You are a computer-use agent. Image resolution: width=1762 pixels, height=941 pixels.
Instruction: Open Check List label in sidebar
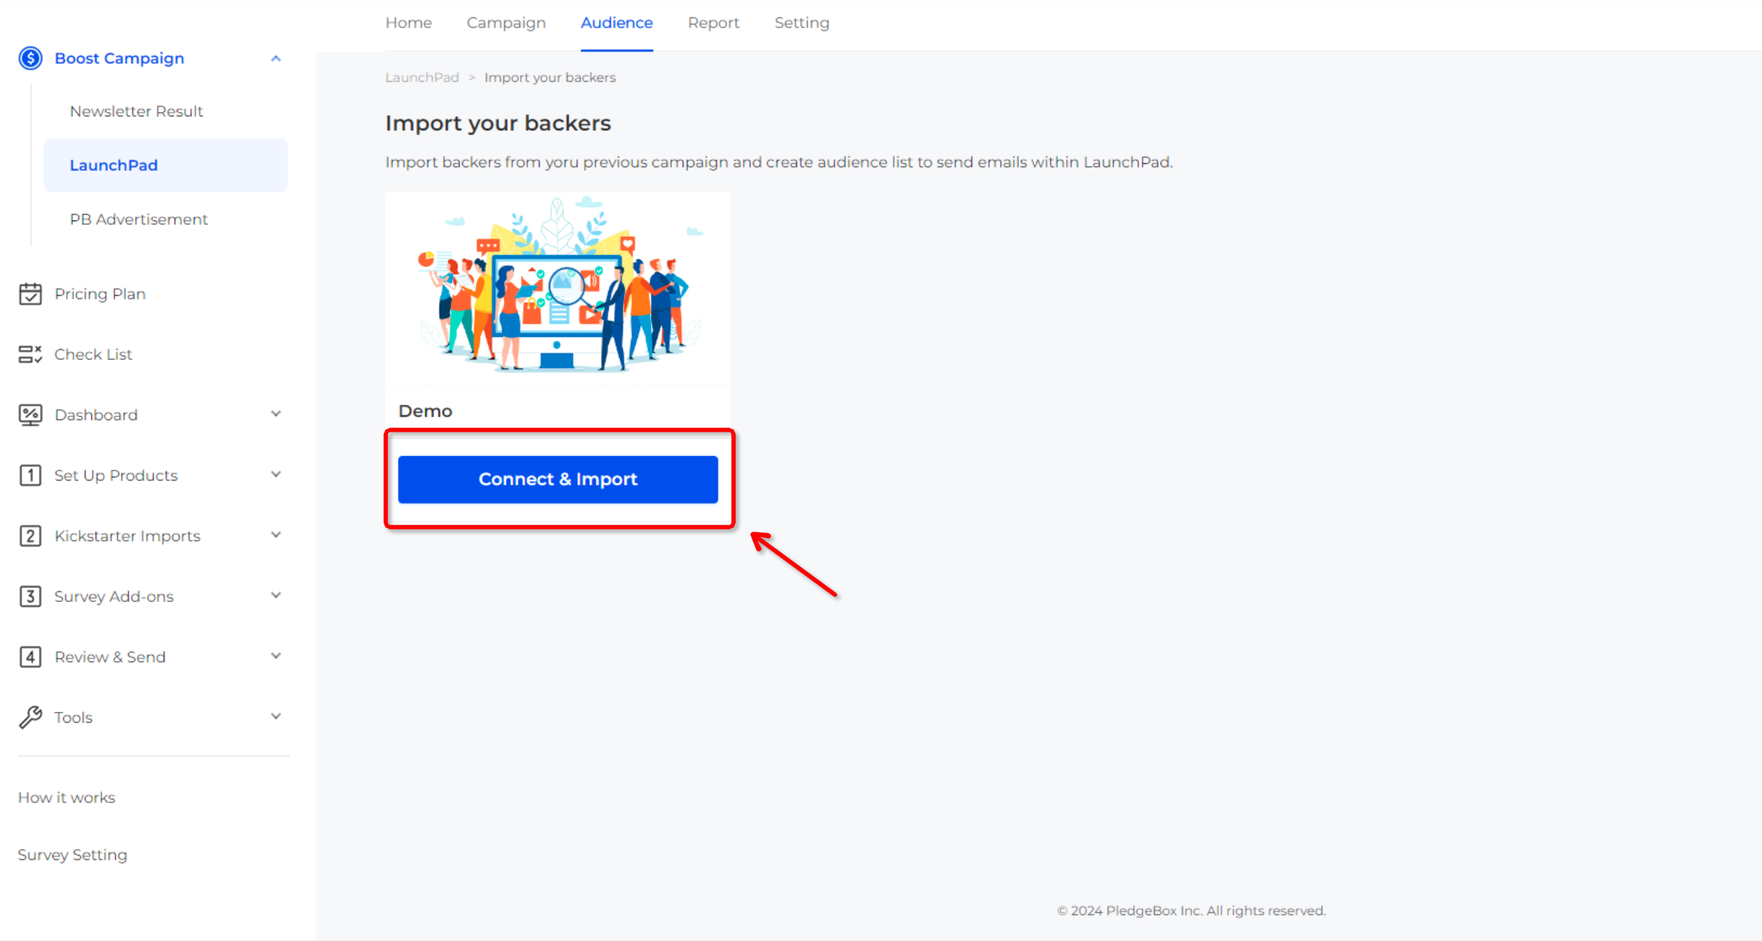coord(93,354)
